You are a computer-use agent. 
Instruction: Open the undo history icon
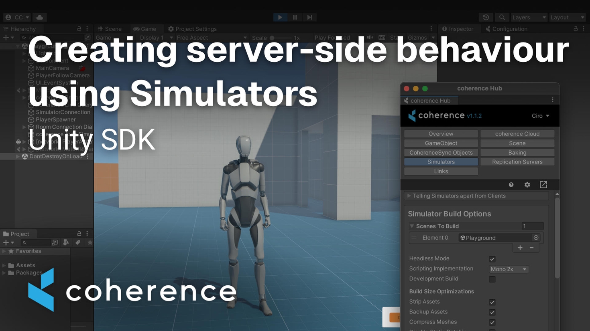tap(486, 17)
